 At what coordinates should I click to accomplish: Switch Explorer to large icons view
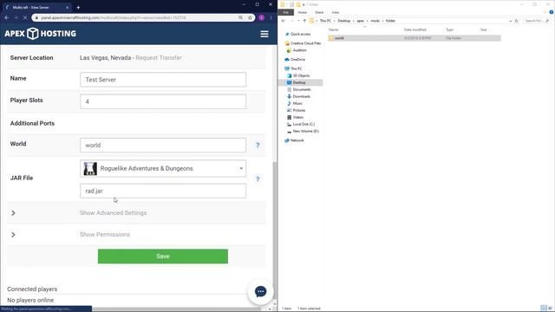click(x=550, y=309)
